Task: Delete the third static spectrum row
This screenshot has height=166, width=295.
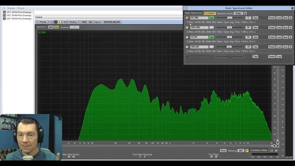Action: tap(290, 37)
